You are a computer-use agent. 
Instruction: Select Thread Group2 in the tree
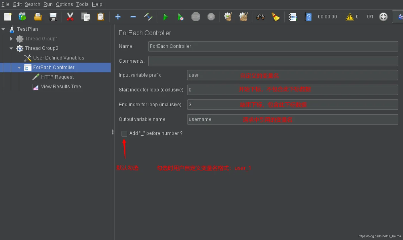pyautogui.click(x=42, y=48)
